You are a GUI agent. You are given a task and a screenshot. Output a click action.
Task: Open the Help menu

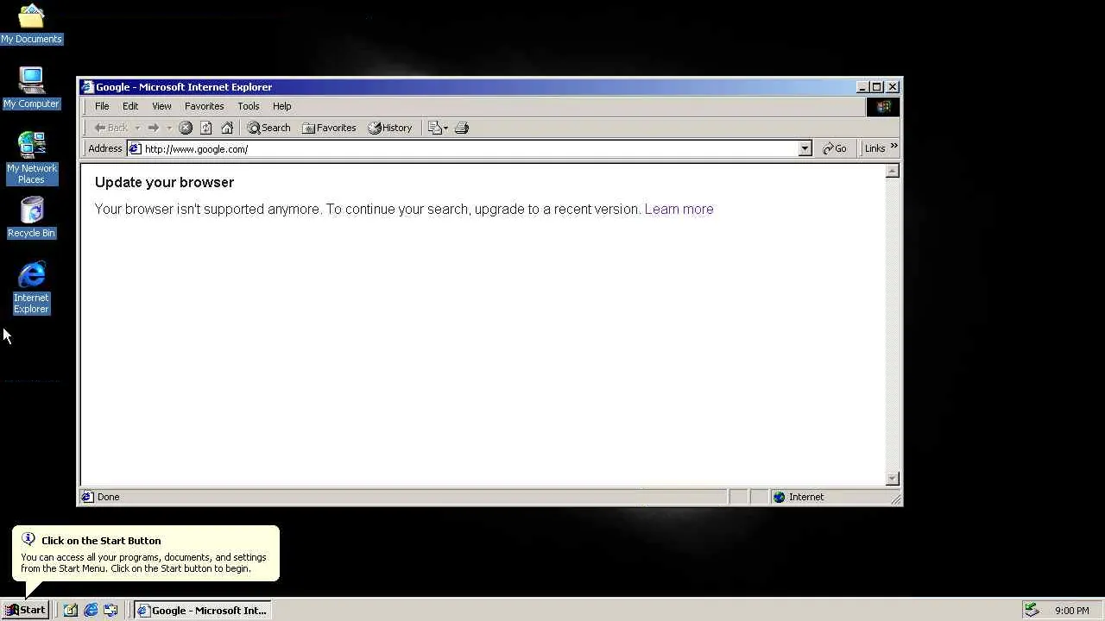point(282,106)
